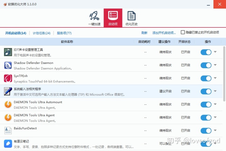Screen dimensions: 226x151
Task: Expand IDT声卡设置管理工具 action dropdown arrow
Action: [215, 52]
